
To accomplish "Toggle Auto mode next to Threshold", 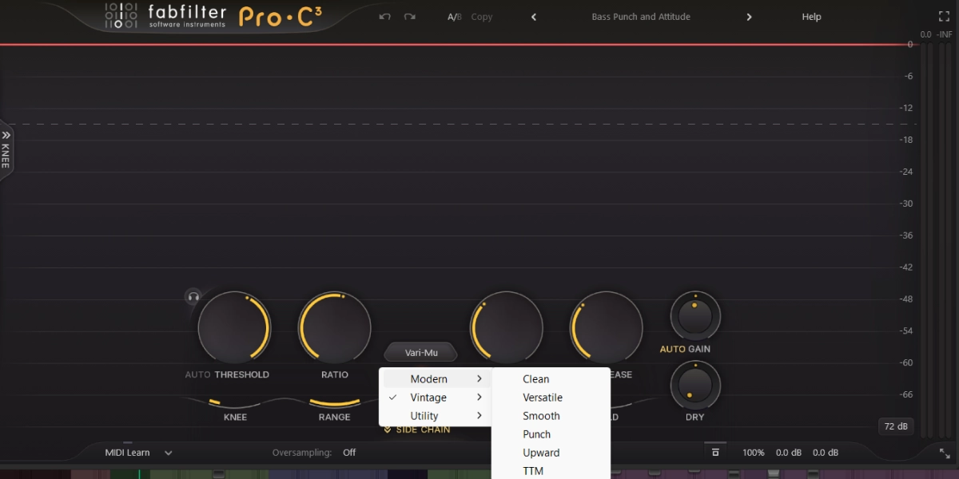I will (197, 374).
